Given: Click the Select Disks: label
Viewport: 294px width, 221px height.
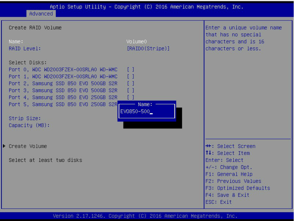Looking at the screenshot, I should (28, 62).
